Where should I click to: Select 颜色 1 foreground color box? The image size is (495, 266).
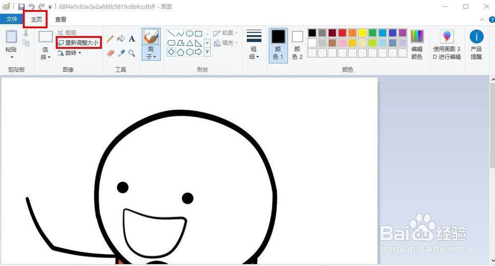(x=278, y=45)
